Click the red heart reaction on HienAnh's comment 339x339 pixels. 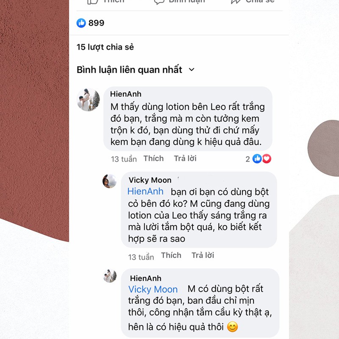pos(267,158)
